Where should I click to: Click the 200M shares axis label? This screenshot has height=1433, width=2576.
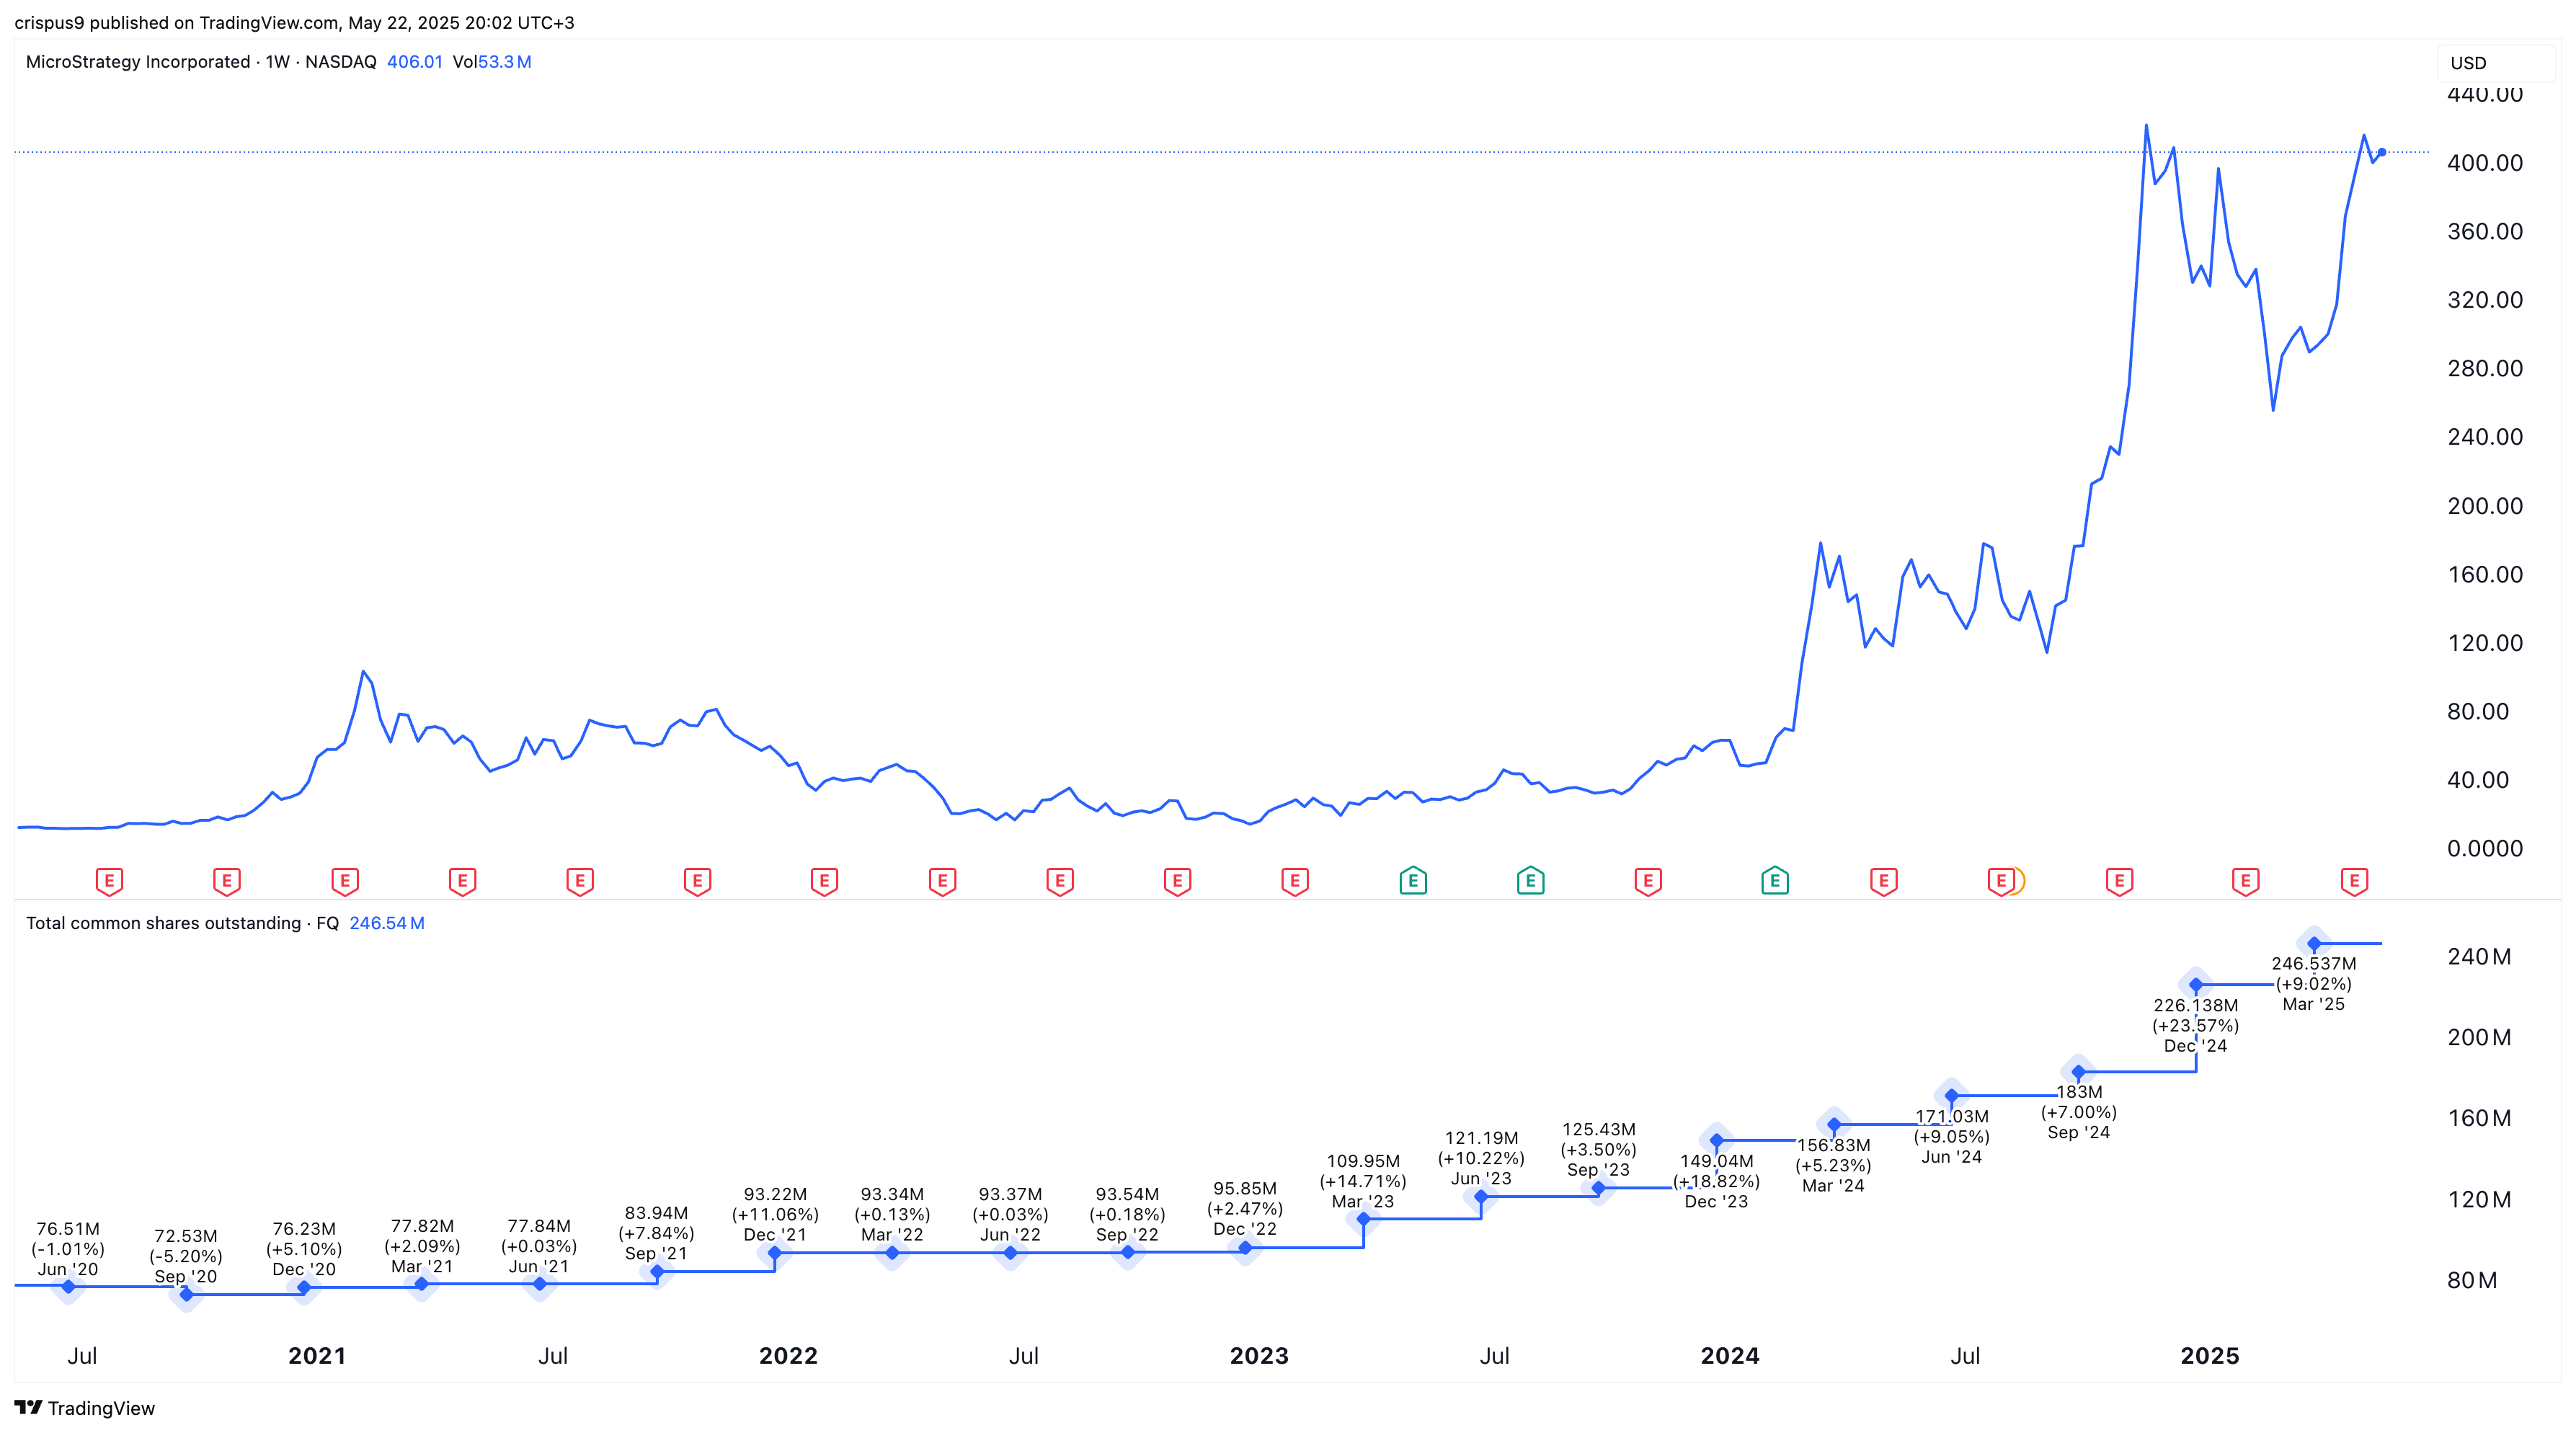pos(2479,1038)
